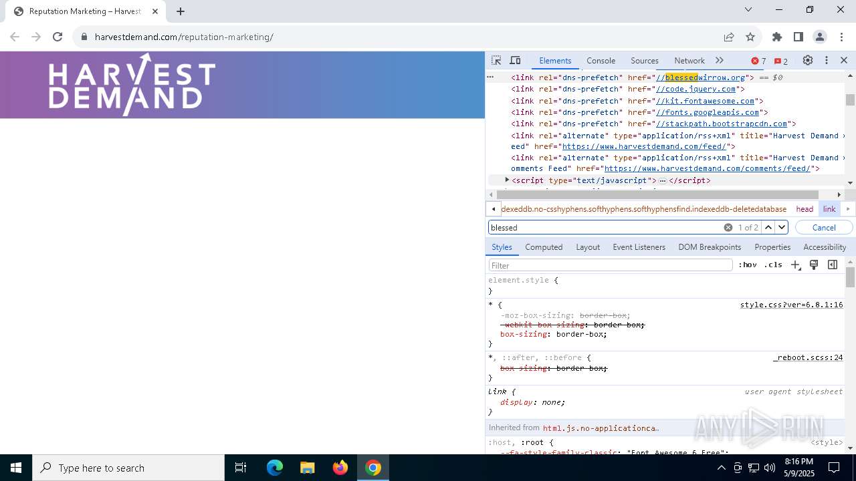Viewport: 856px width, 481px height.
Task: Switch to the Network tab
Action: (x=689, y=60)
